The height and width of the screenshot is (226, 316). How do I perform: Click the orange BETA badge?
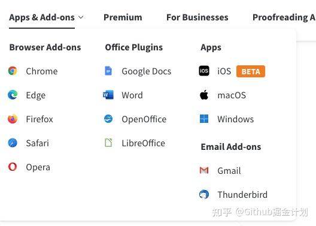[x=251, y=71]
